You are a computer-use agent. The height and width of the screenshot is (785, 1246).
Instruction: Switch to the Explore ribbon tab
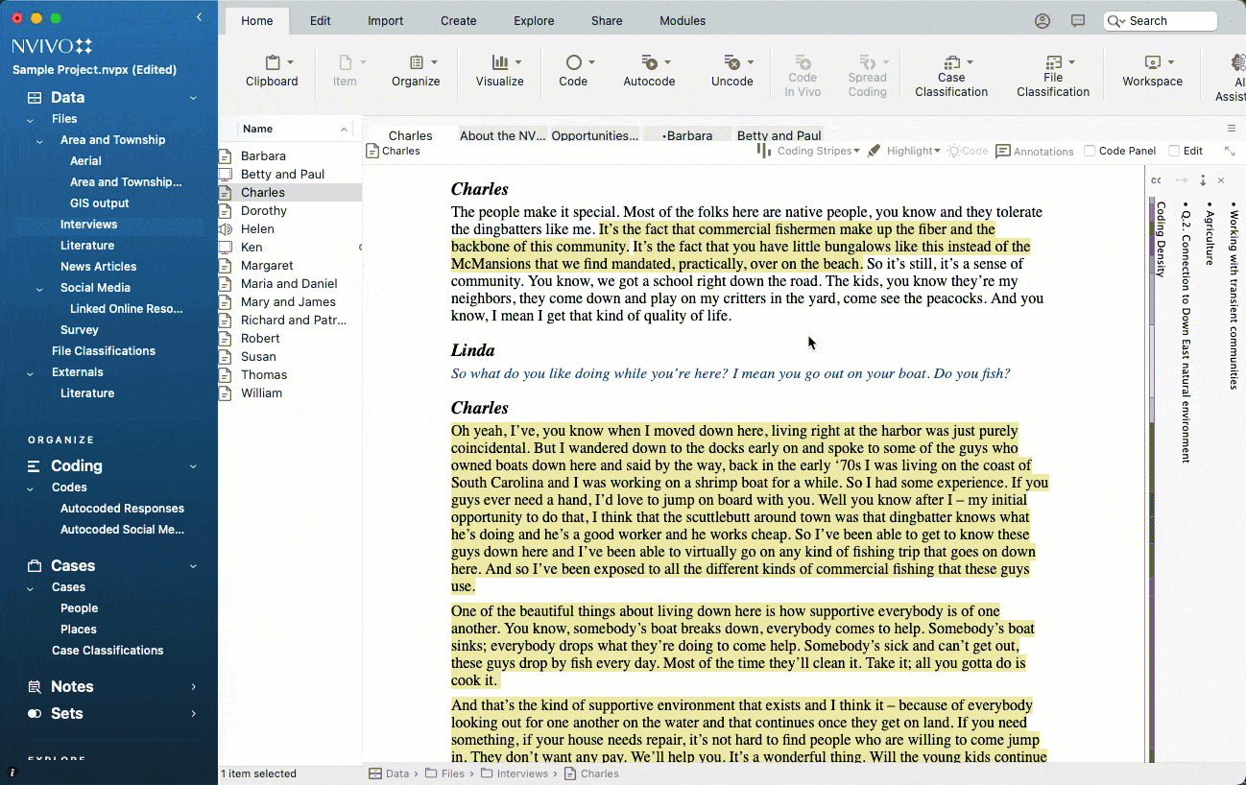click(534, 20)
